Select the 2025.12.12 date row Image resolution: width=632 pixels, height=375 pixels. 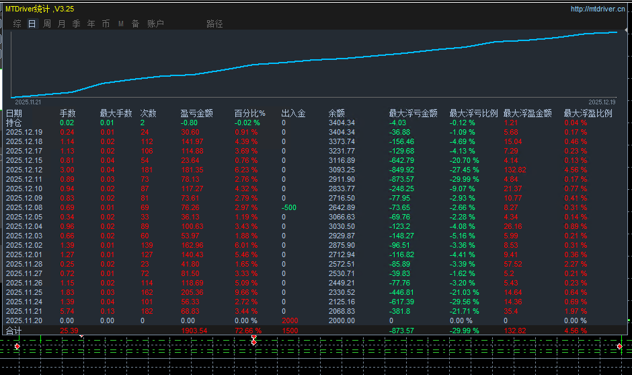tap(24, 170)
